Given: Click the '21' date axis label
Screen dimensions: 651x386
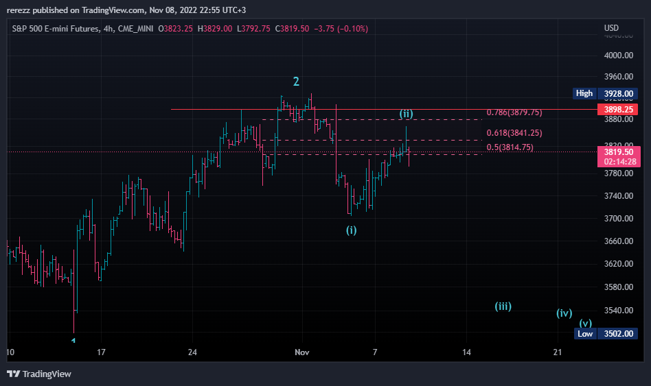Looking at the screenshot, I should tap(558, 352).
